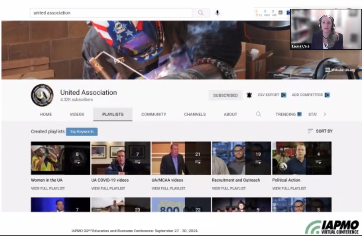
Task: Click the 'United Association' channel name
Action: (x=88, y=92)
